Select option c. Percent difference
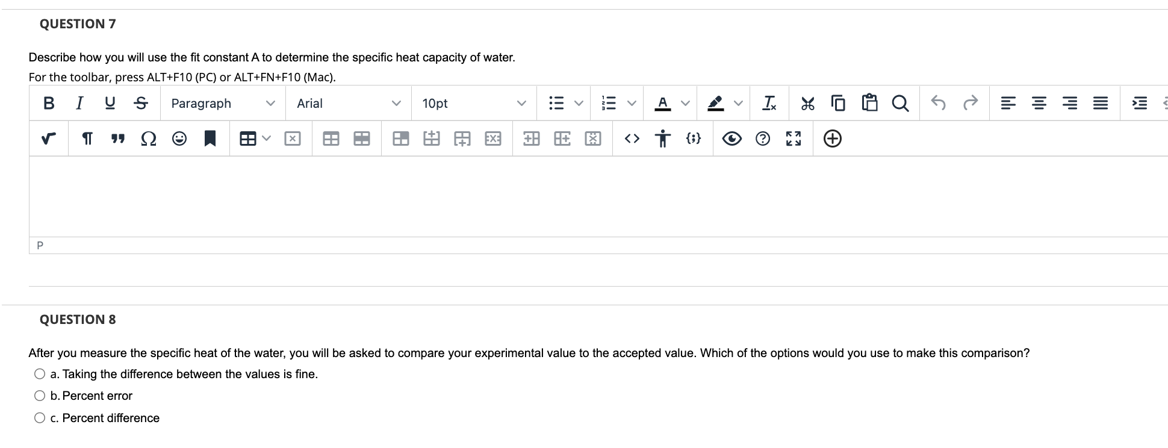1168x448 pixels. pyautogui.click(x=40, y=418)
